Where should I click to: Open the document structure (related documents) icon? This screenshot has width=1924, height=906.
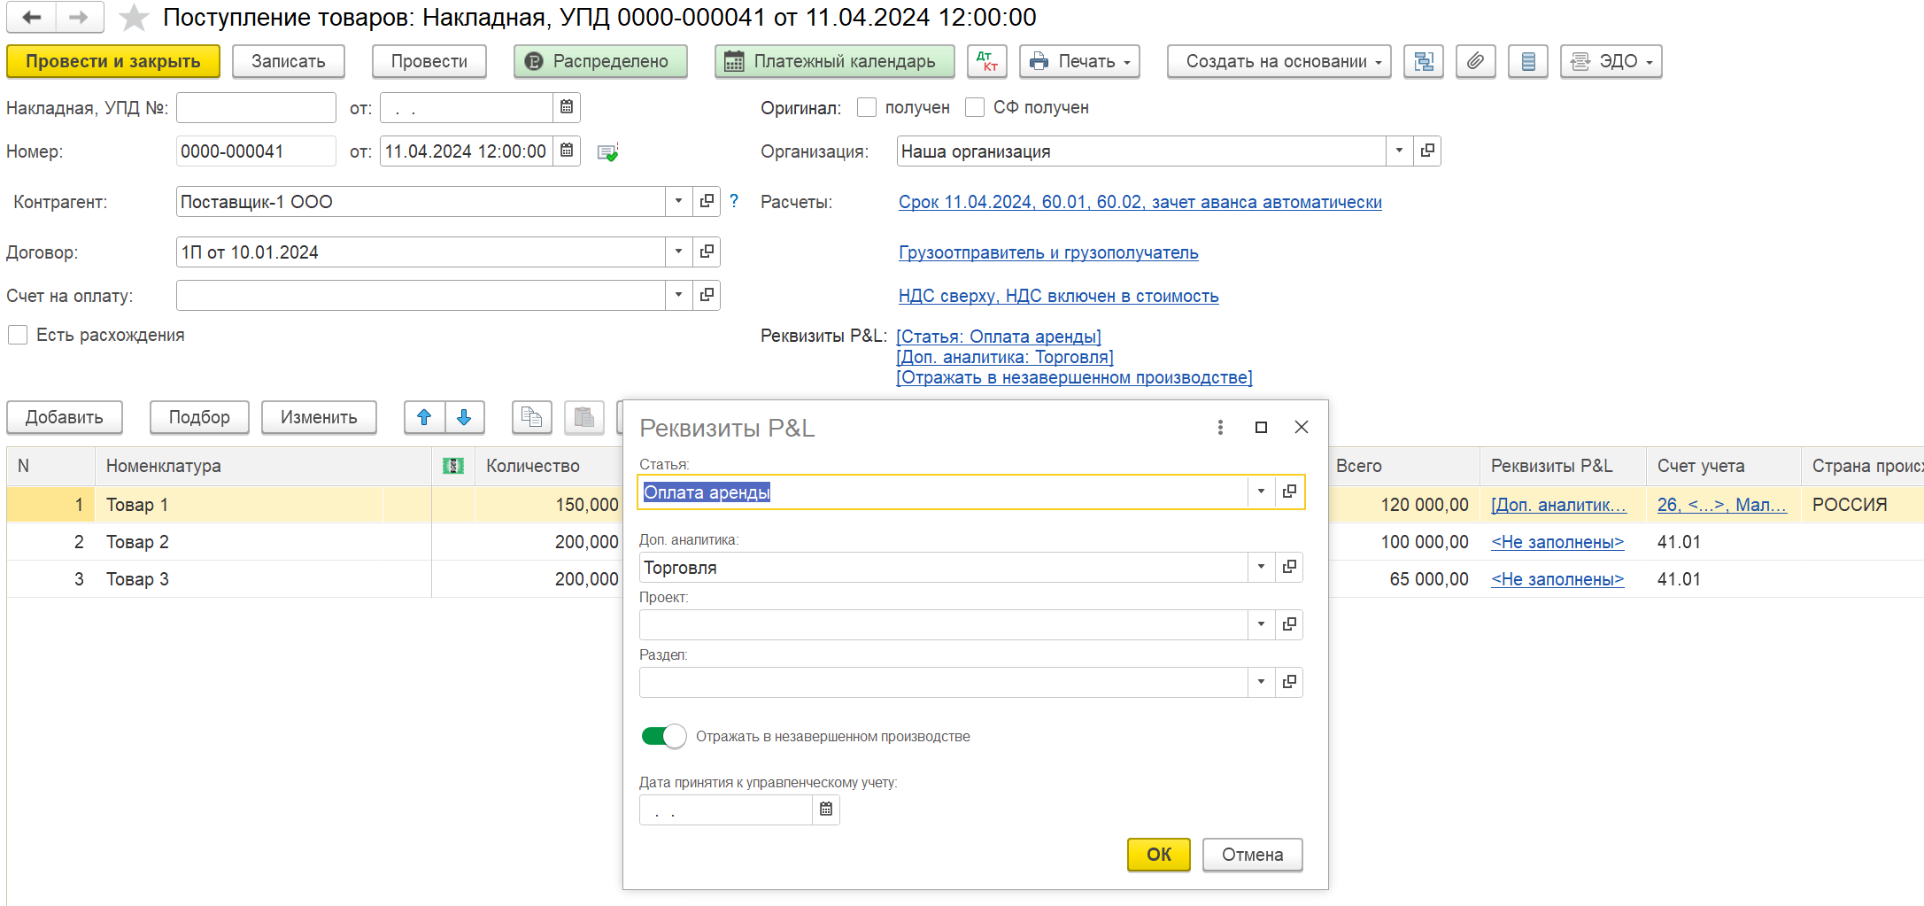(1423, 61)
